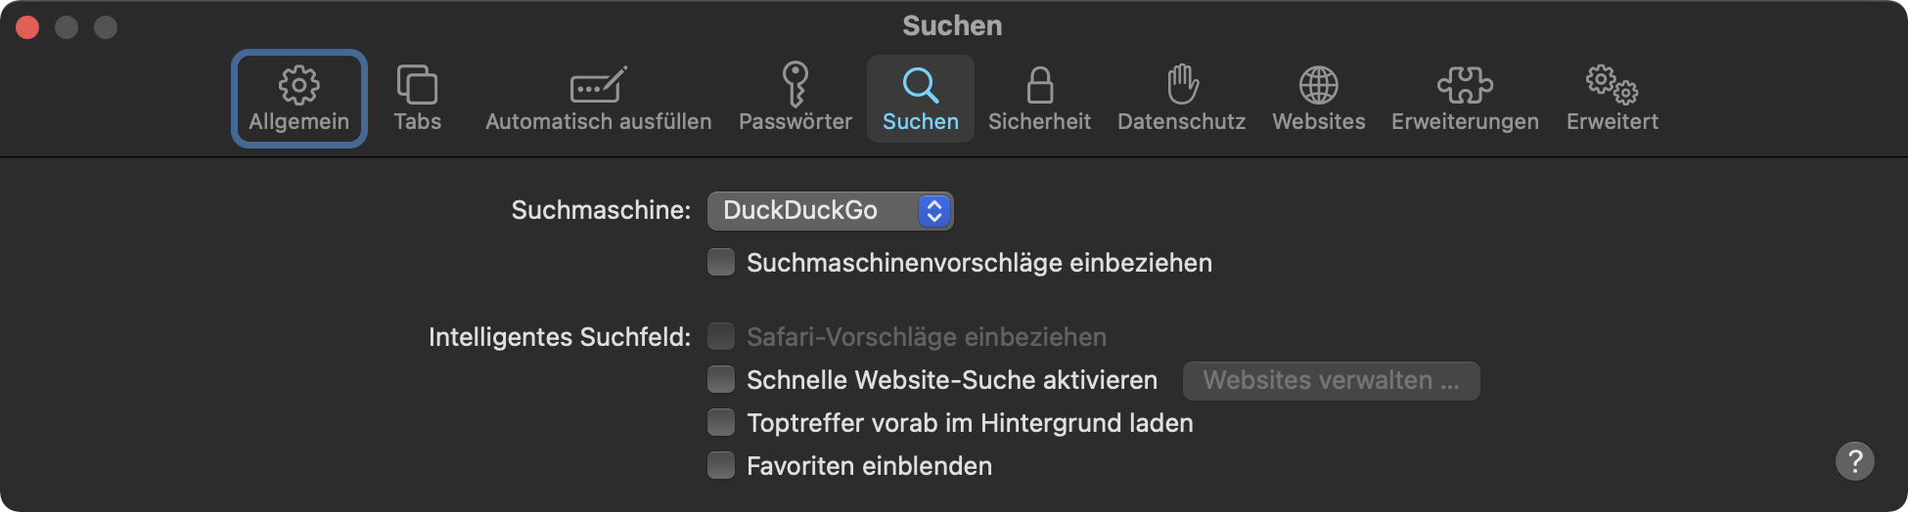Click the Erweitert double-gear icon
Viewport: 1908px width, 512px height.
(x=1612, y=86)
